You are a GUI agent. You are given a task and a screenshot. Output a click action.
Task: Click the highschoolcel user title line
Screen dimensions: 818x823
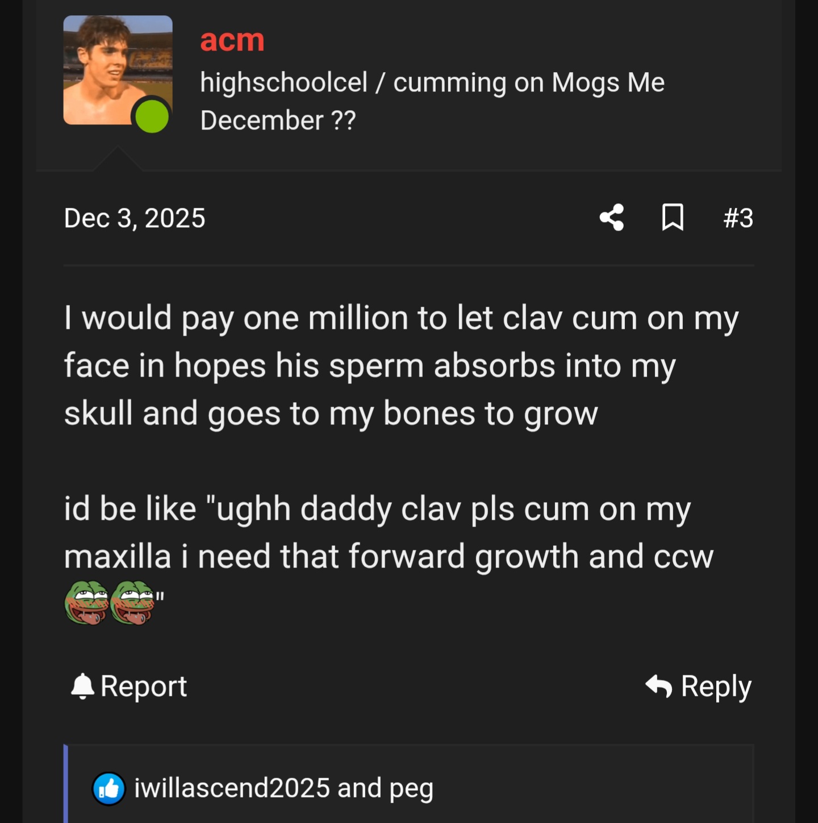click(x=432, y=83)
